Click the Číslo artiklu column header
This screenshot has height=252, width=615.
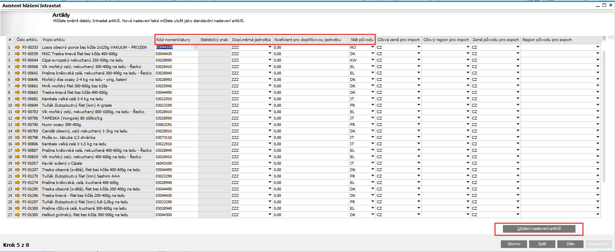[x=27, y=40]
